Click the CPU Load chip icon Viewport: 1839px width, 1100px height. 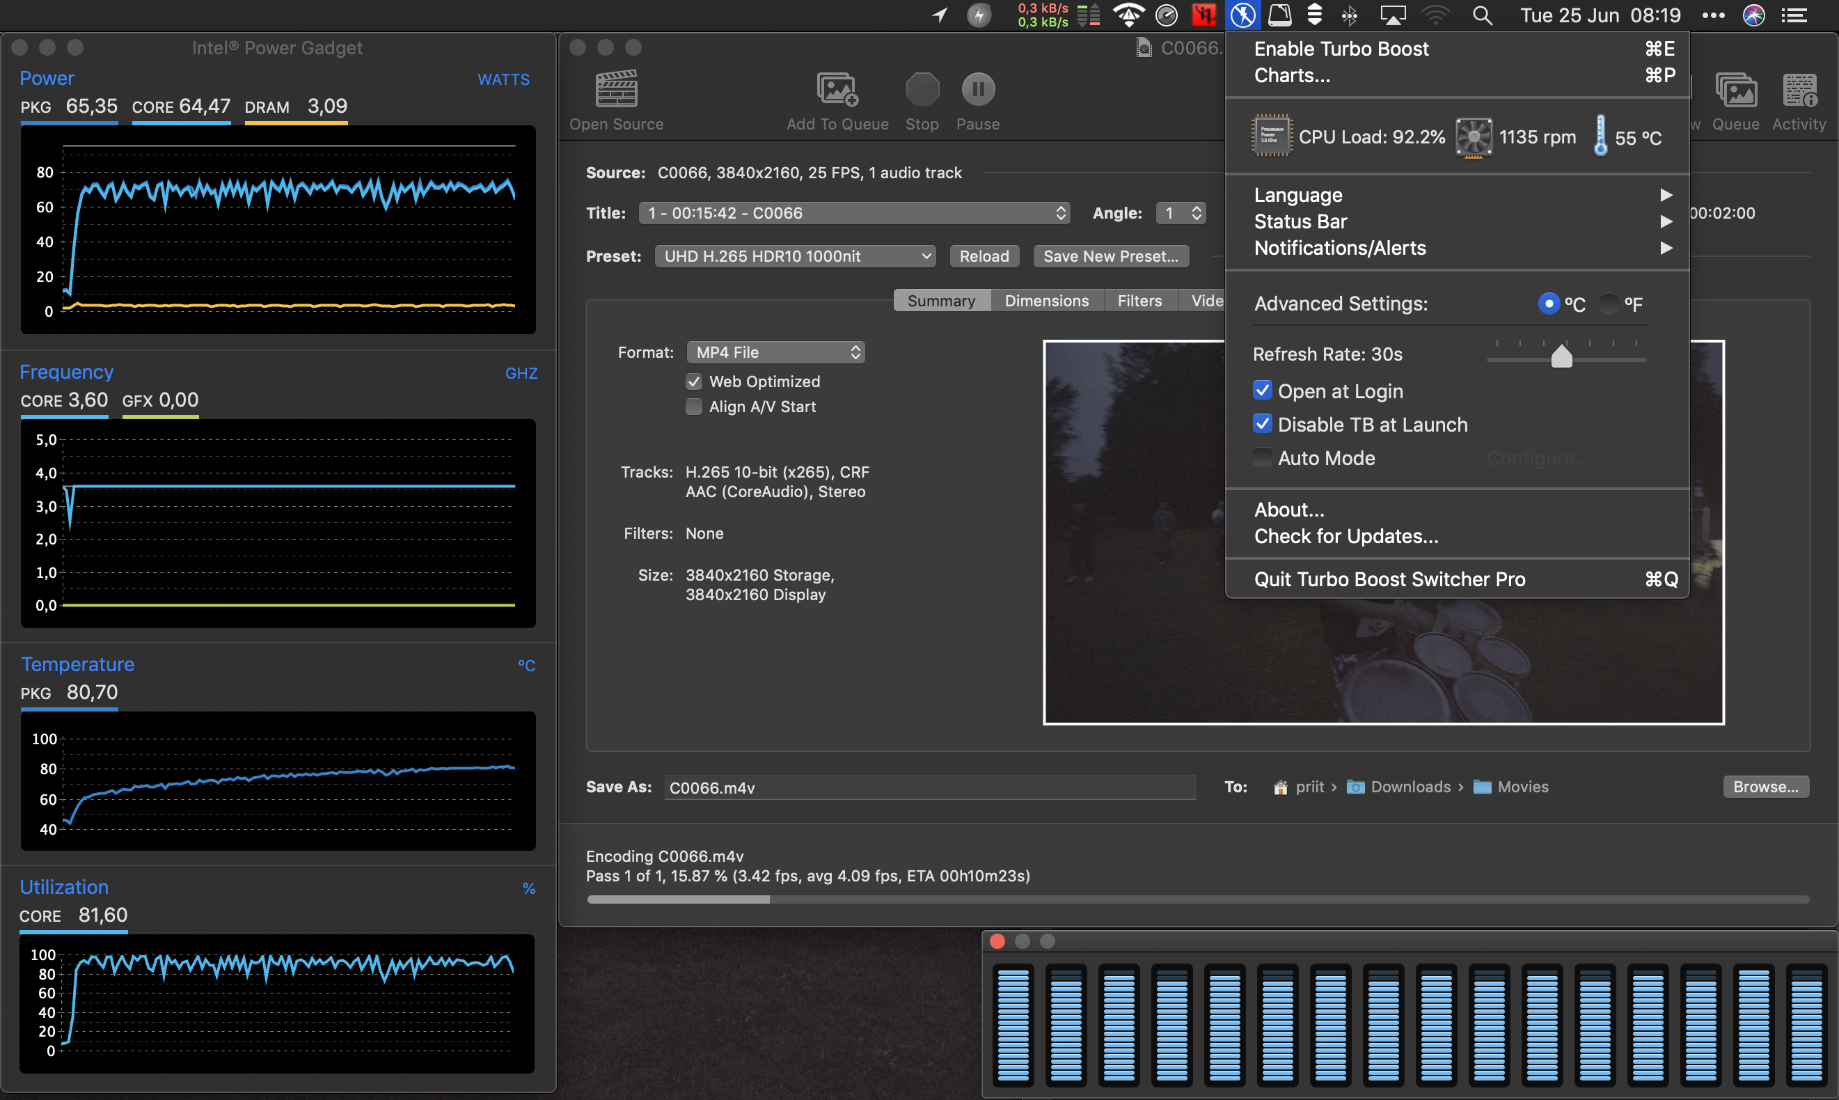pos(1272,136)
